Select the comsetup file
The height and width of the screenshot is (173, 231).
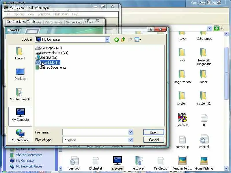click(182, 142)
